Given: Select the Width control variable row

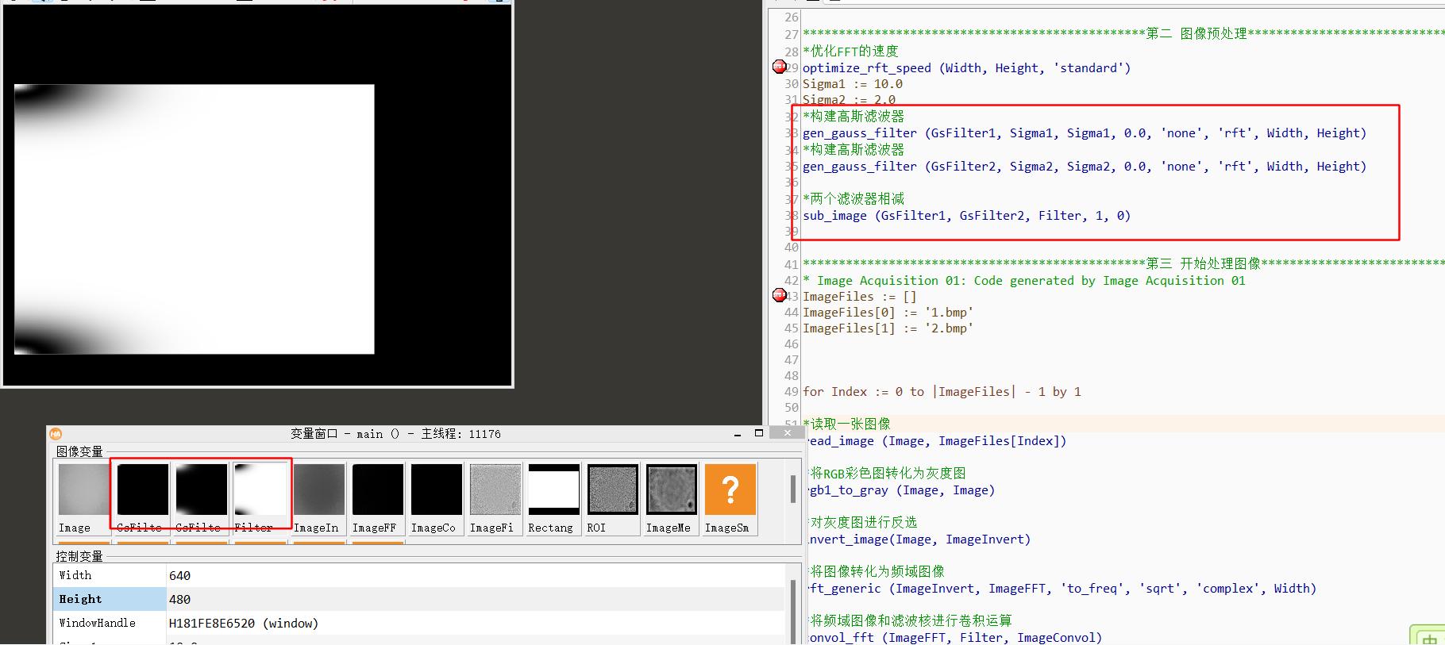Looking at the screenshot, I should 110,575.
